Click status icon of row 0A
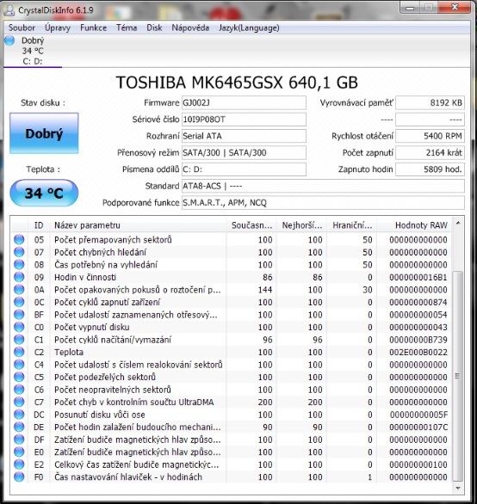 click(x=19, y=290)
